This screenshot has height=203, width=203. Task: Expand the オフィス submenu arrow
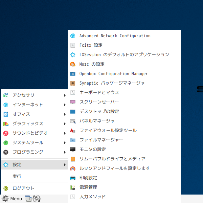point(65,114)
